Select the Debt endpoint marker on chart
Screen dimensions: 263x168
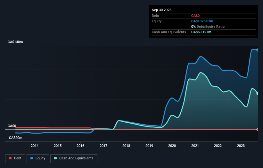tap(258, 129)
